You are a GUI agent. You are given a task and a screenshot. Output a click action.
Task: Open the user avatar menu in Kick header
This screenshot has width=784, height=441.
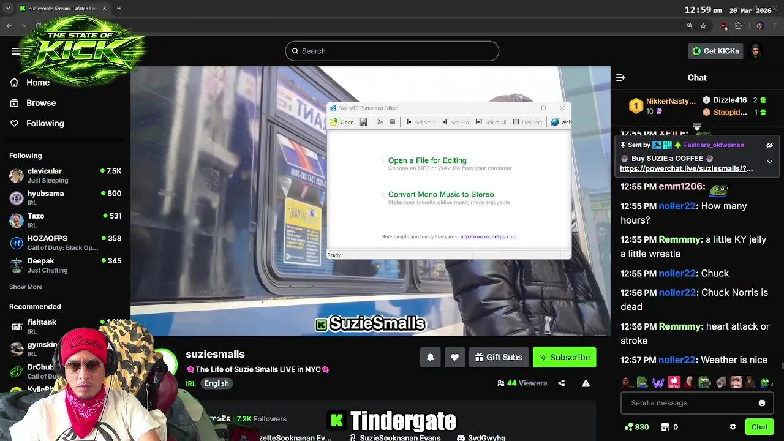755,51
